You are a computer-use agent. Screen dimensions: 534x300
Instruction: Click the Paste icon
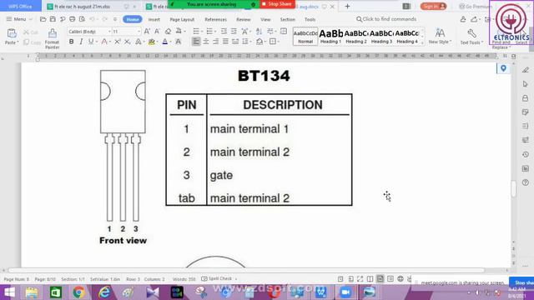pos(12,33)
